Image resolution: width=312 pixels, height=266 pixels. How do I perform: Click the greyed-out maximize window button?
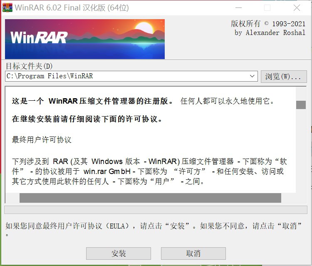point(267,8)
